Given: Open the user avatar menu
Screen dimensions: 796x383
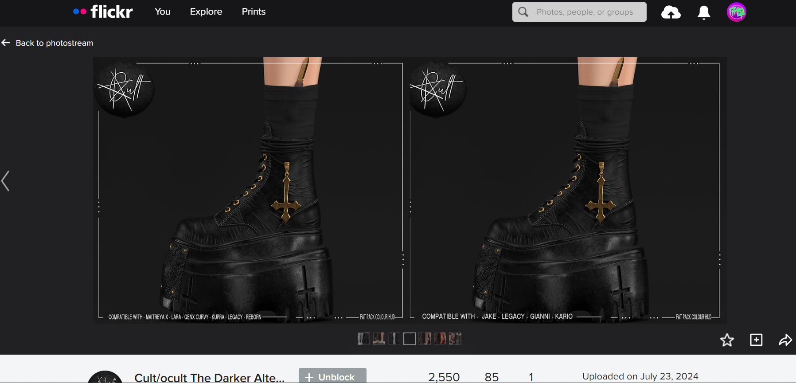Looking at the screenshot, I should [x=737, y=12].
